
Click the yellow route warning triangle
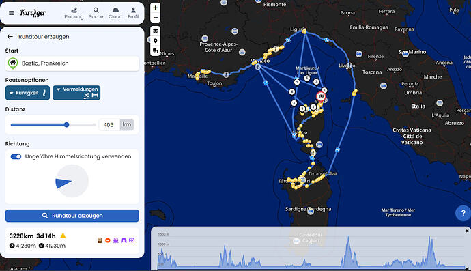tap(63, 236)
